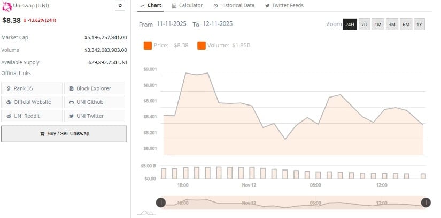441x218 pixels.
Task: Switch to the Calculator tab
Action: [x=187, y=5]
